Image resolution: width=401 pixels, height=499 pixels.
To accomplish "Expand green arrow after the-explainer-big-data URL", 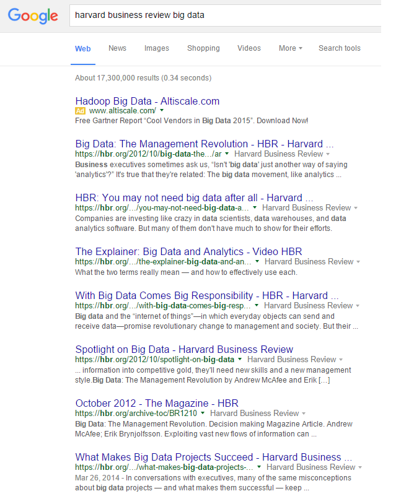I will coord(257,261).
